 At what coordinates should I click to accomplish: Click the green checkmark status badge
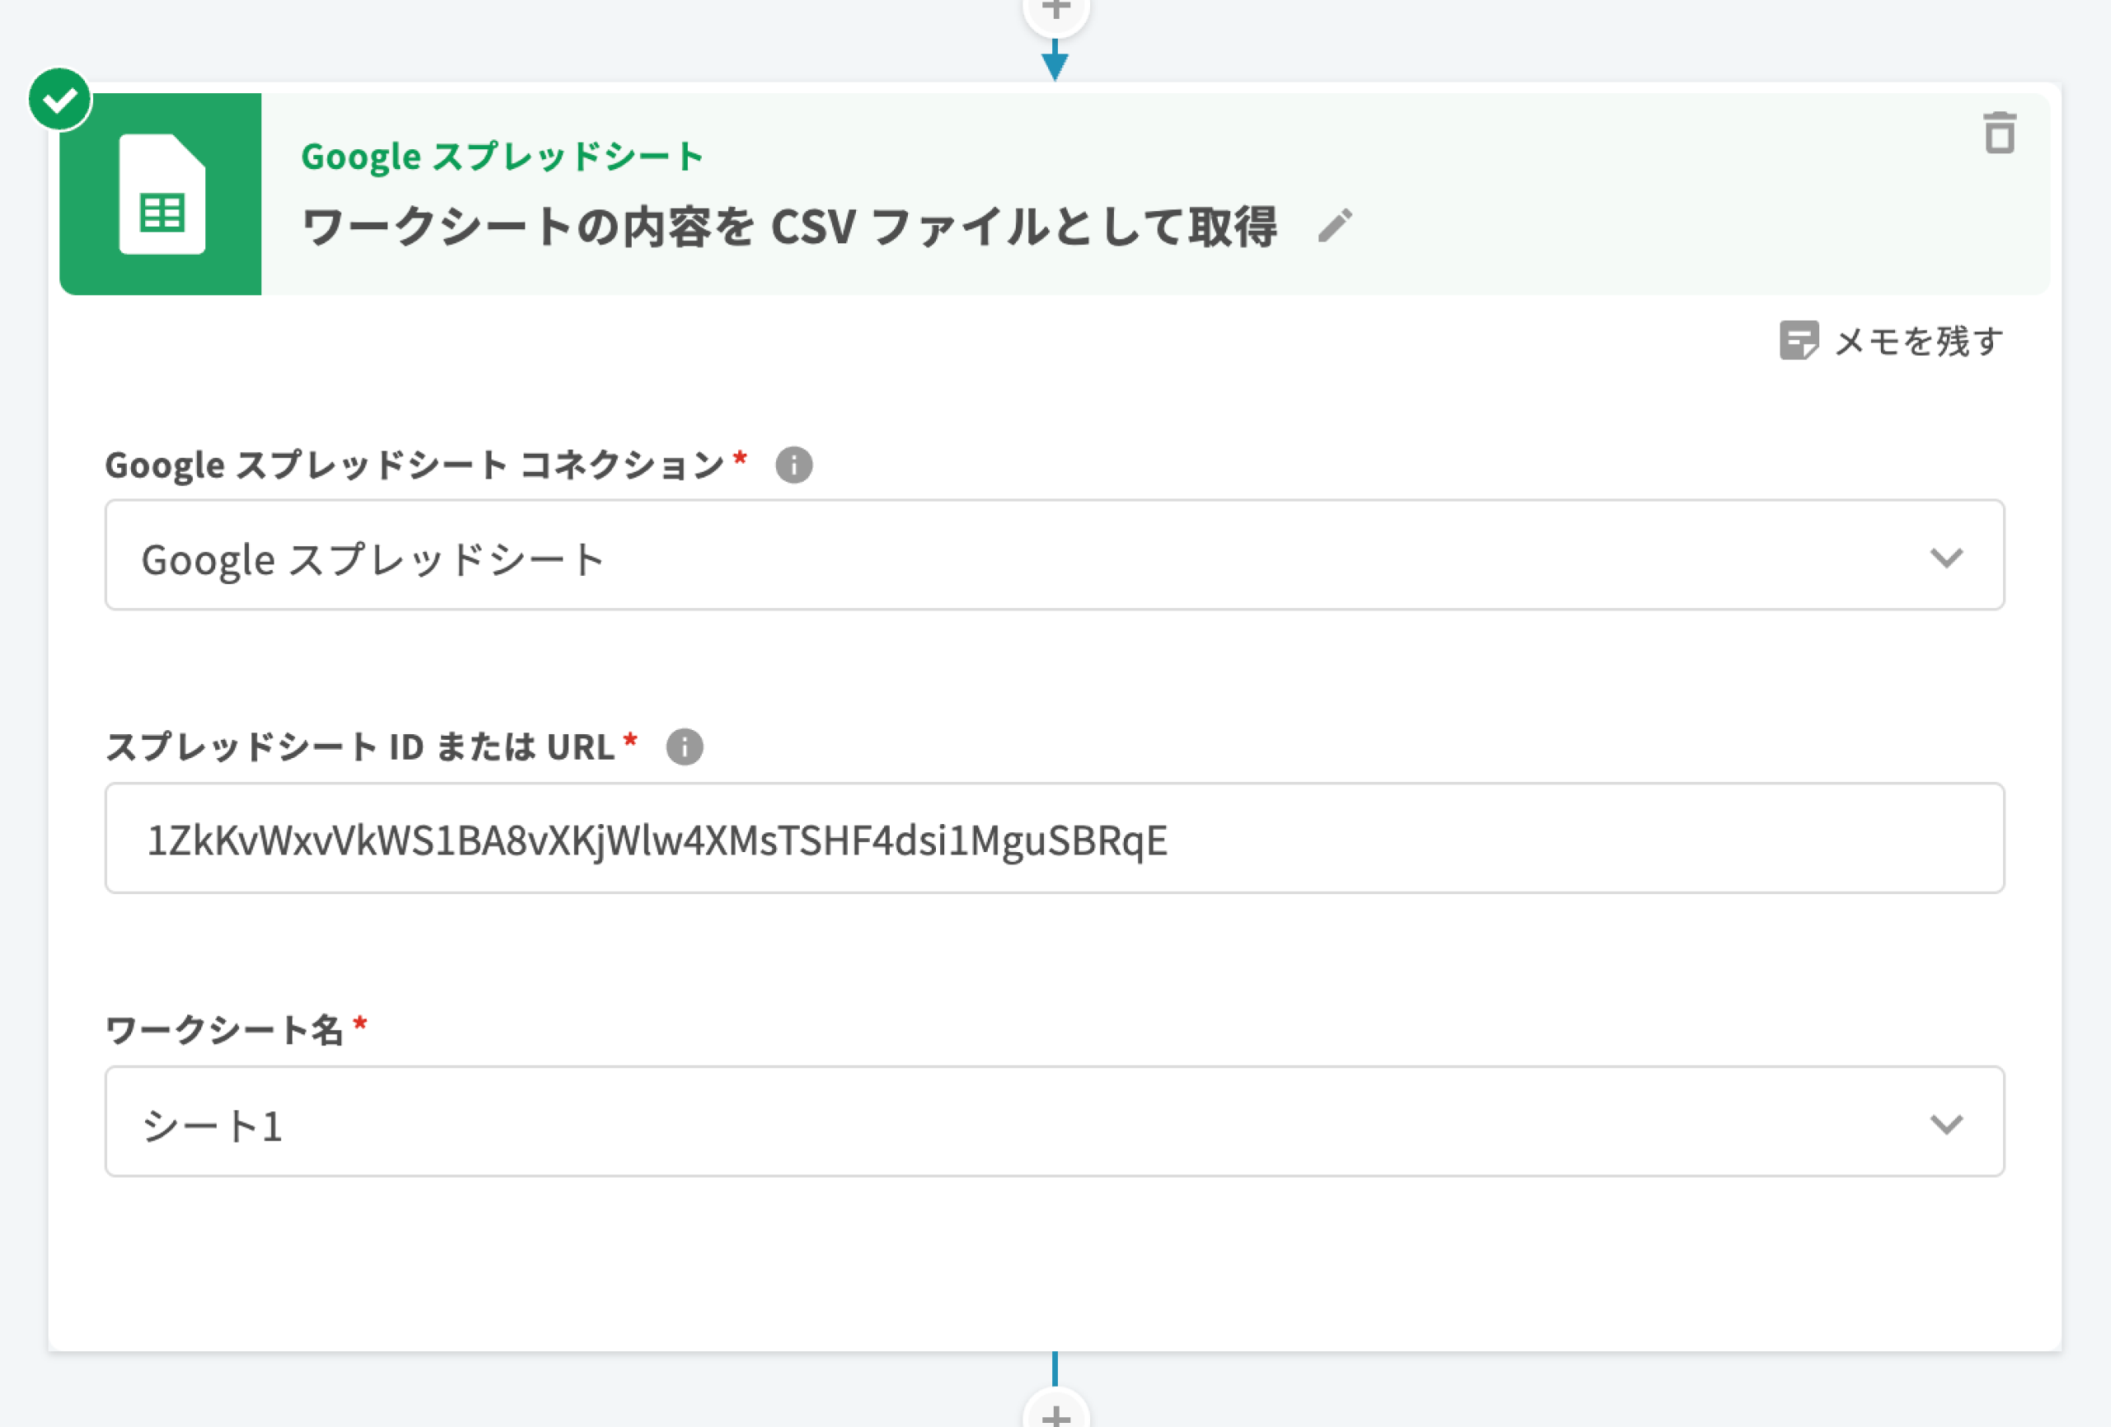point(60,99)
